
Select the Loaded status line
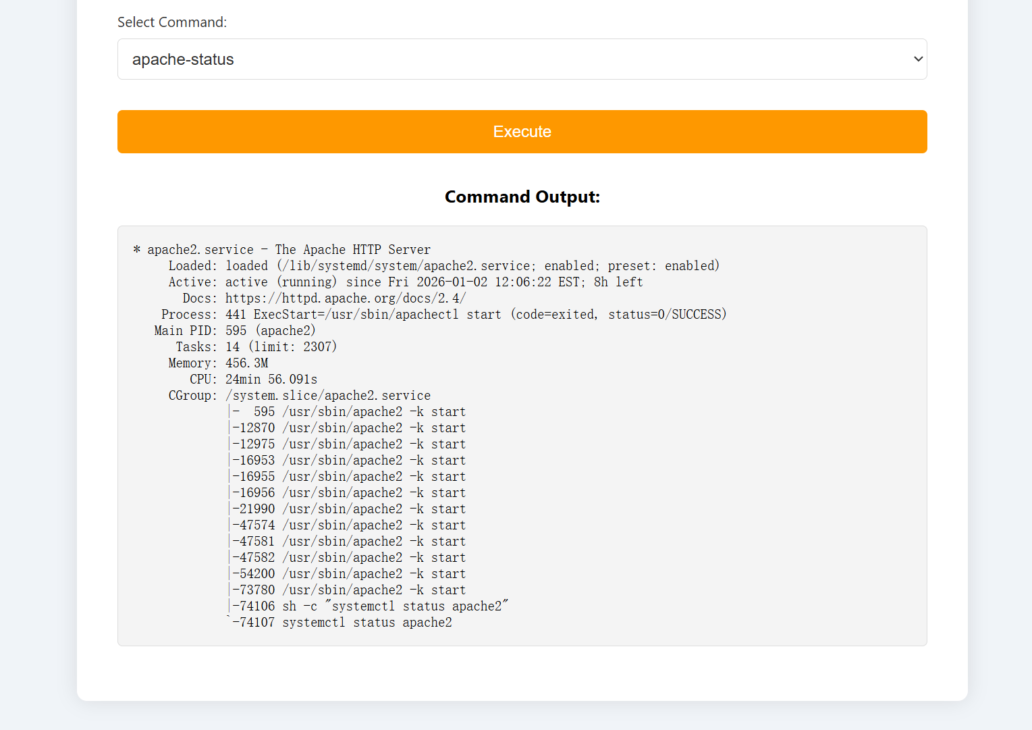pyautogui.click(x=443, y=266)
